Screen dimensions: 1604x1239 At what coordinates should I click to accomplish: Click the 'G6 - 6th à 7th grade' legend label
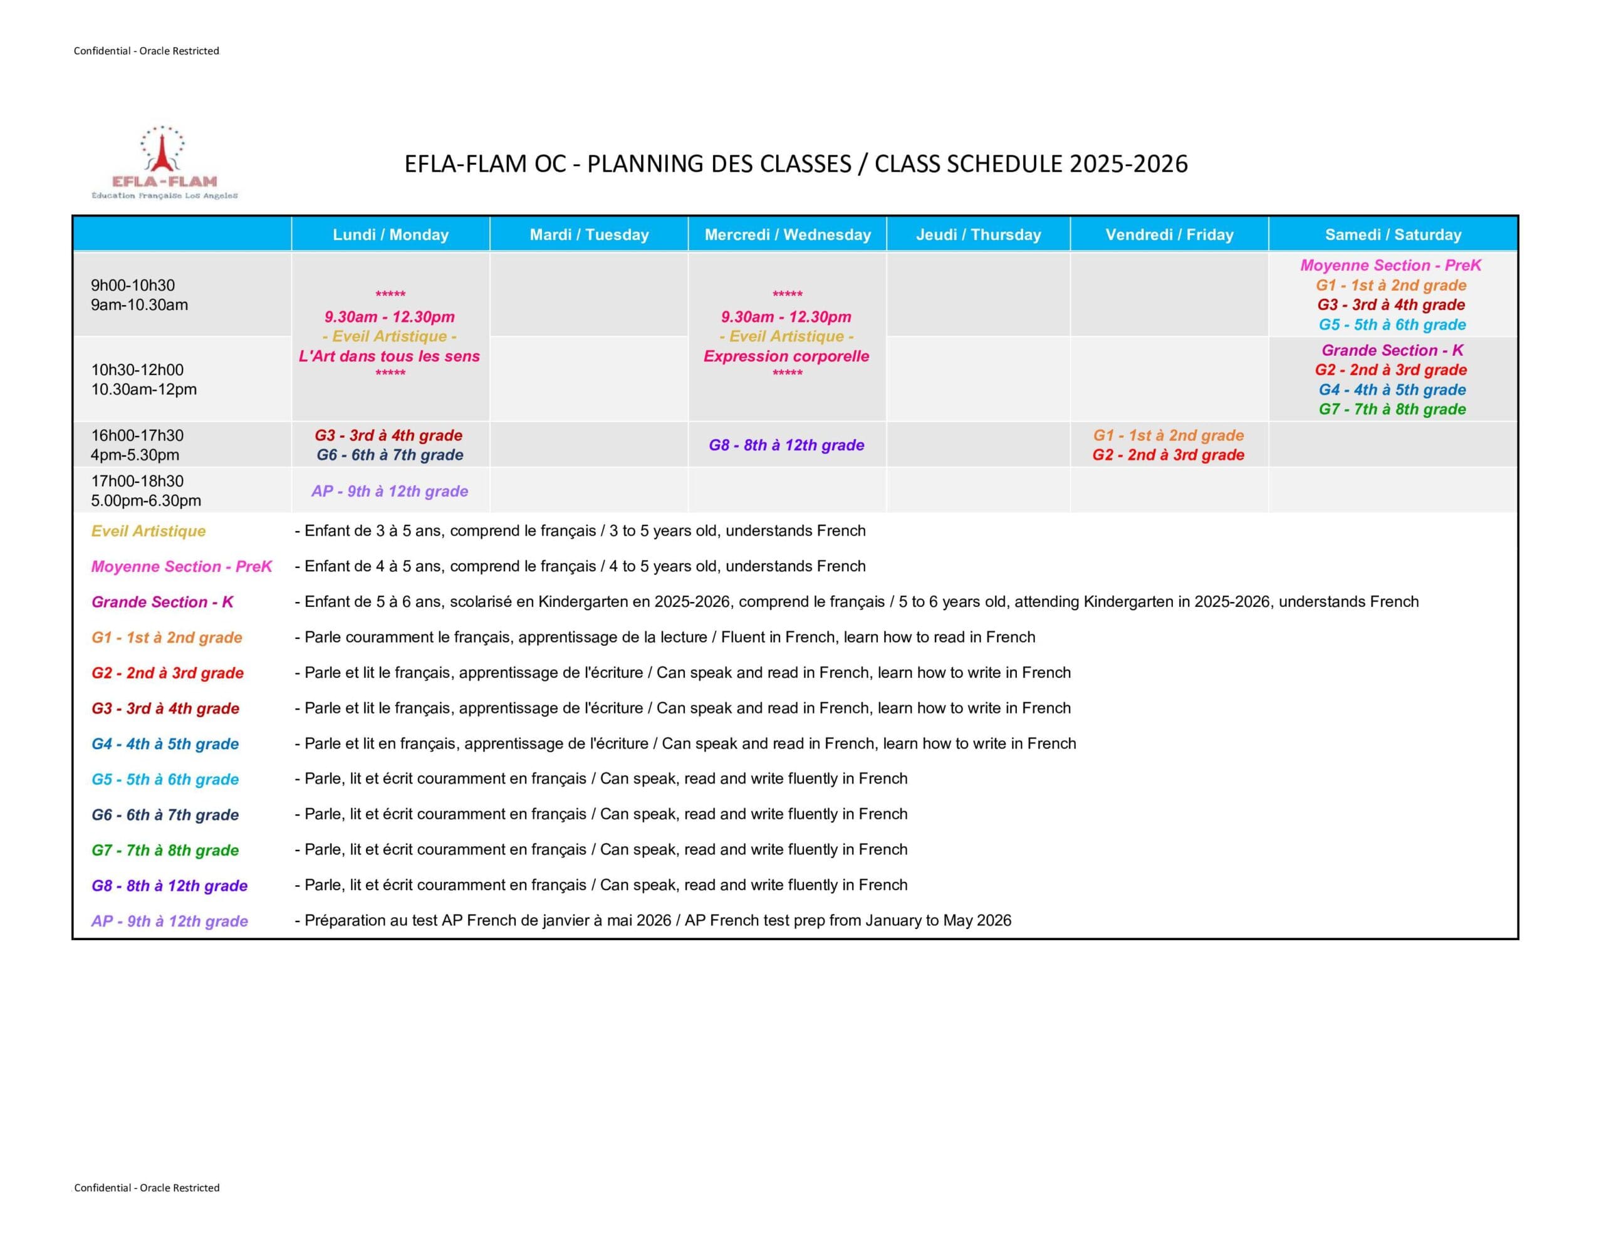(165, 814)
